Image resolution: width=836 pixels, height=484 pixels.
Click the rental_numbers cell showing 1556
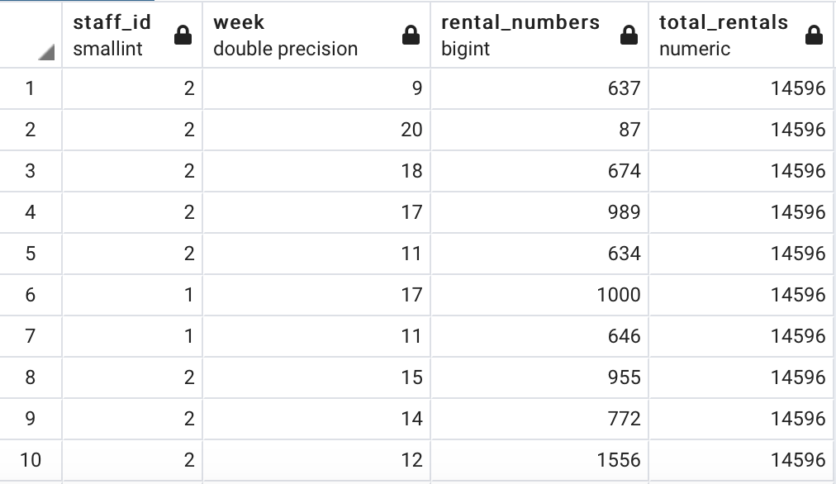539,460
